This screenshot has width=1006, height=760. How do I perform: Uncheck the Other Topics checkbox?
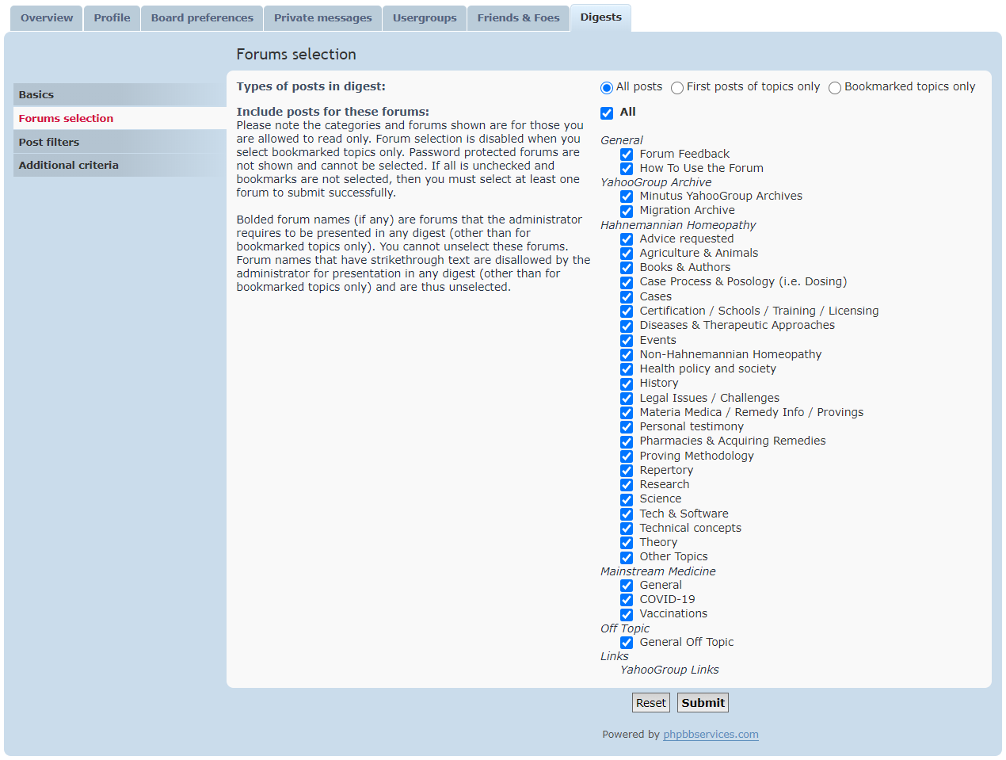click(x=627, y=557)
